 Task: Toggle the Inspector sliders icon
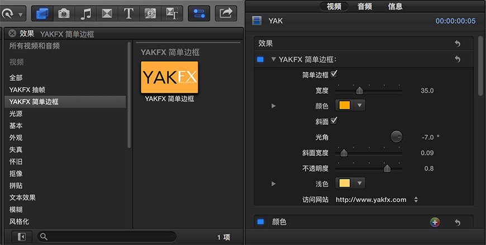coord(199,13)
